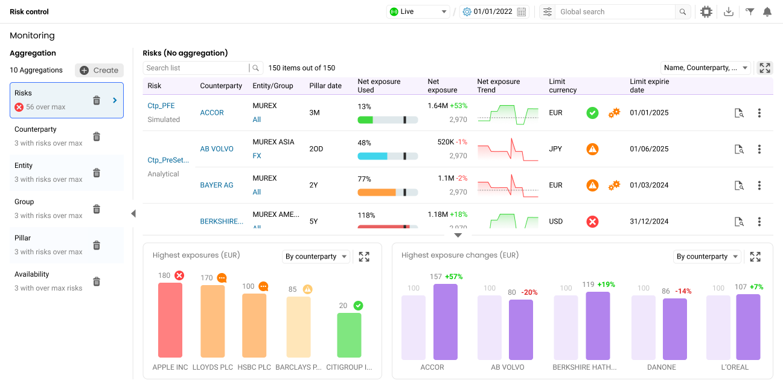This screenshot has width=783, height=389.
Task: Click the gears icon in BAYER AG row
Action: coord(614,185)
